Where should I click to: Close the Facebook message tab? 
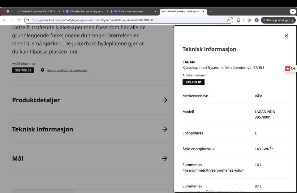(x=107, y=11)
